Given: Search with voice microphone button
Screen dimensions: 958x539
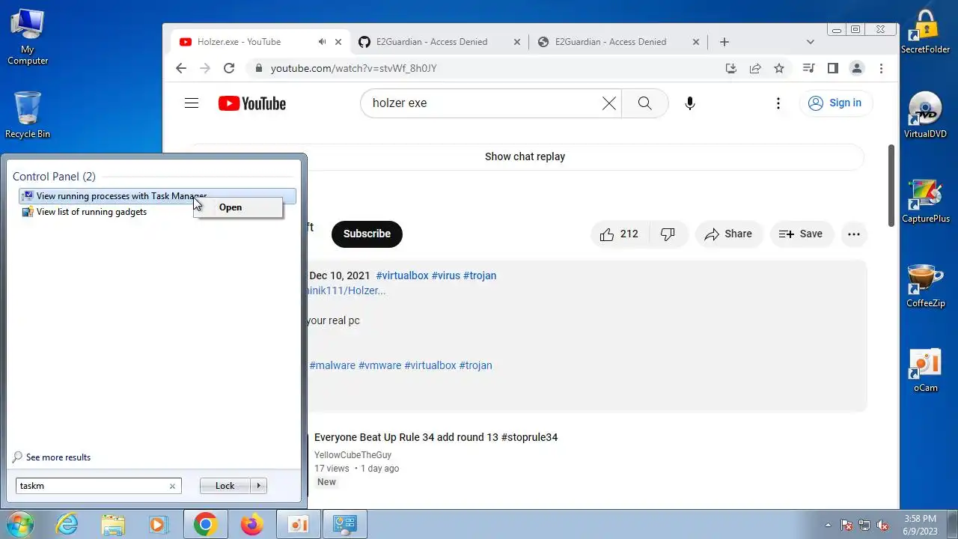Looking at the screenshot, I should [x=690, y=103].
